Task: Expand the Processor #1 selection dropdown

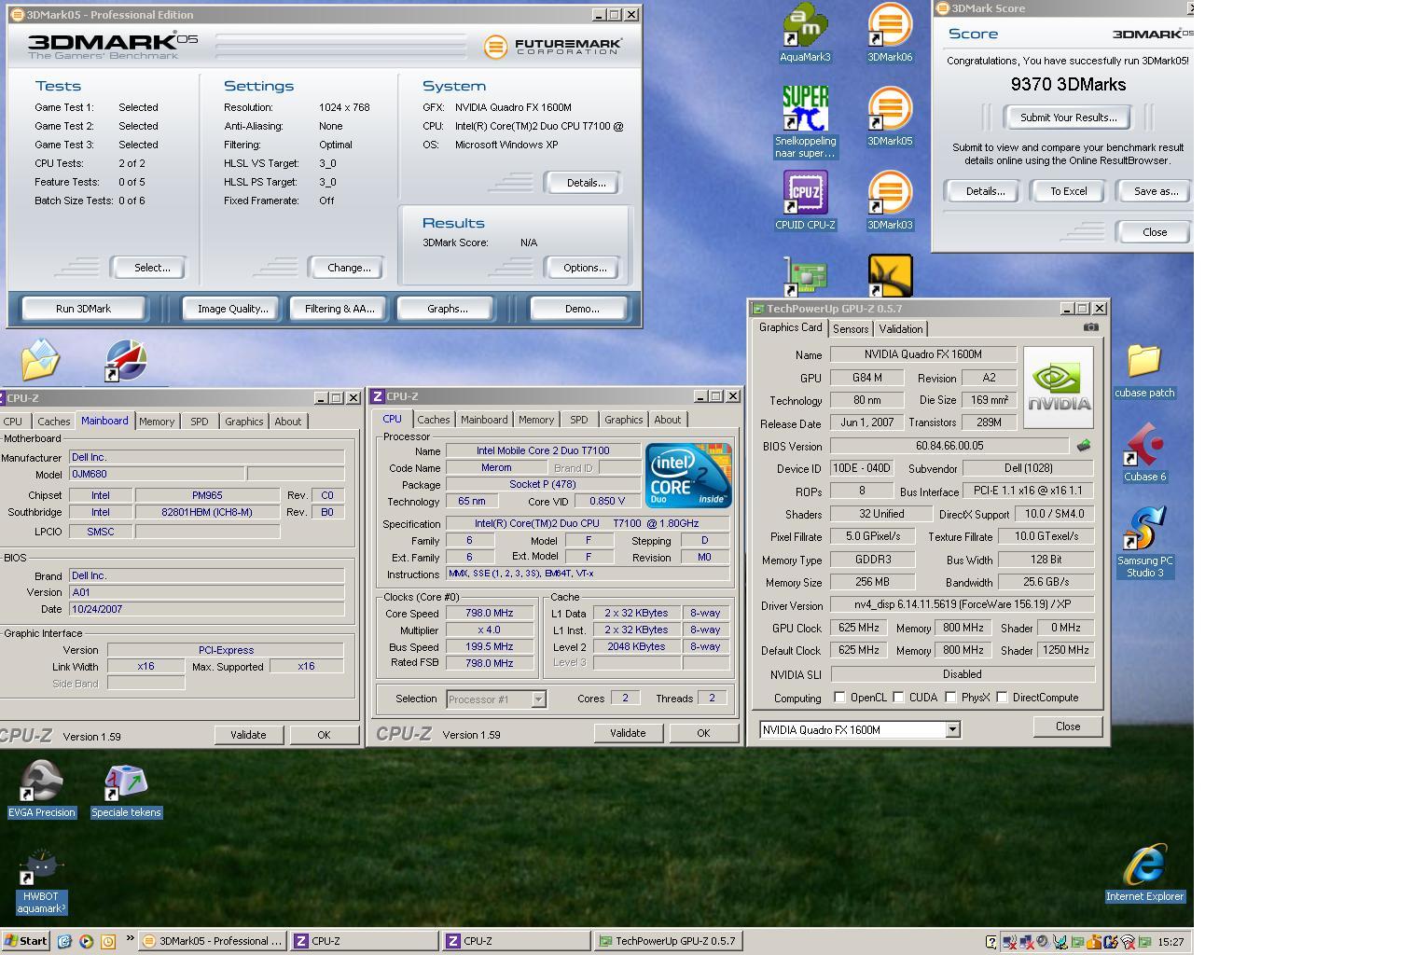Action: point(538,699)
